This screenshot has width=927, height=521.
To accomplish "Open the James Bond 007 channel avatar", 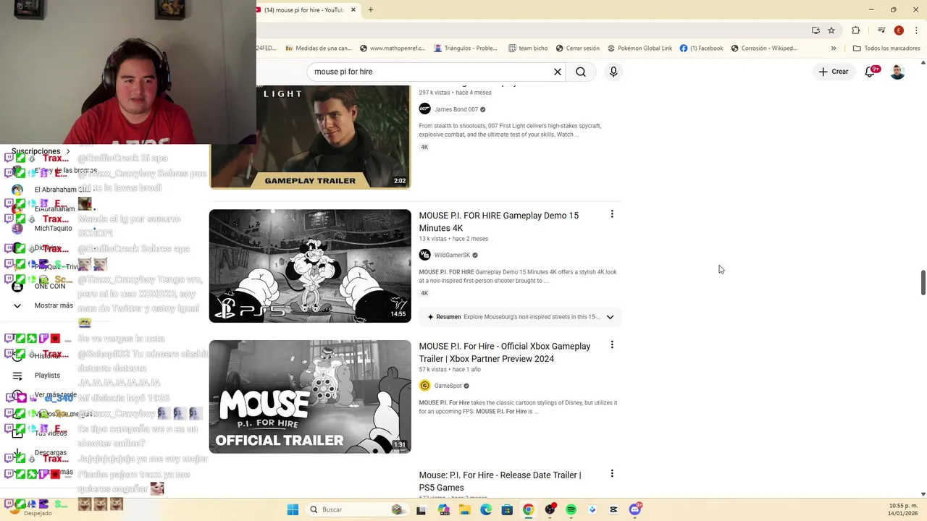I will coord(425,109).
